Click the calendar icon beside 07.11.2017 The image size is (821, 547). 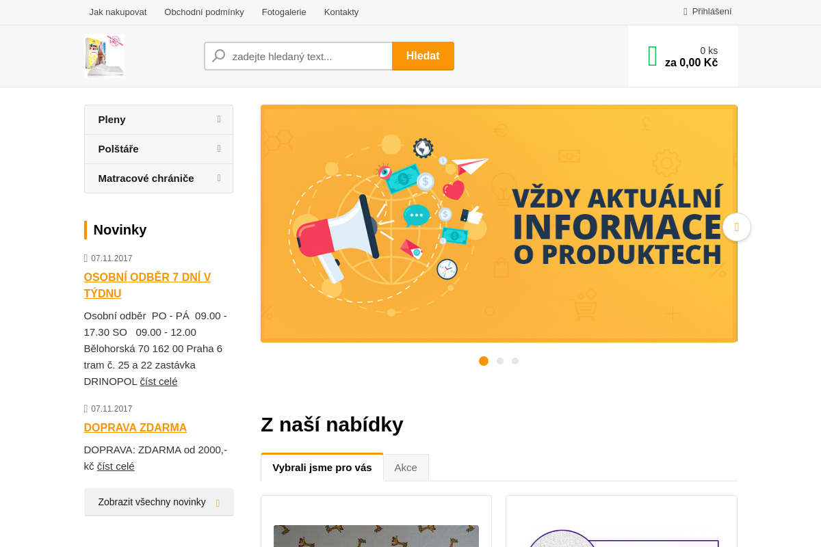[86, 258]
